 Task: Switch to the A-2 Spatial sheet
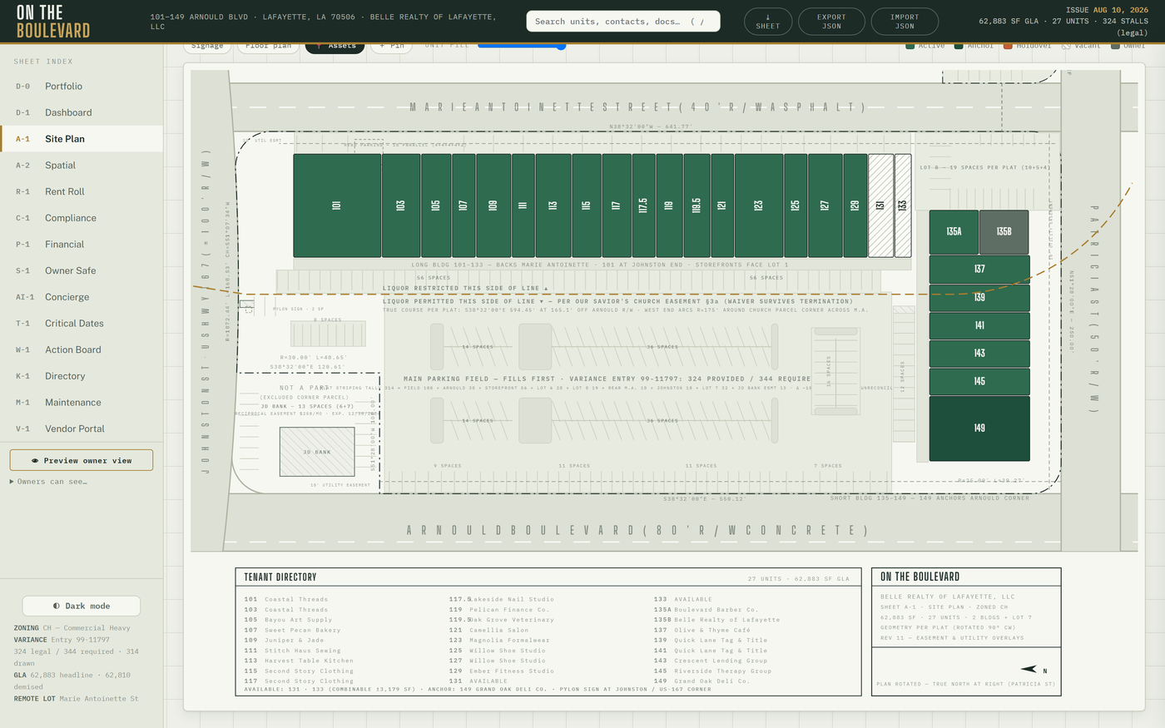pyautogui.click(x=82, y=166)
